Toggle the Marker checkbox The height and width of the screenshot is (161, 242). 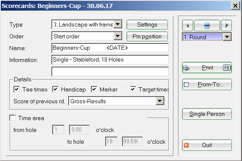[94, 89]
